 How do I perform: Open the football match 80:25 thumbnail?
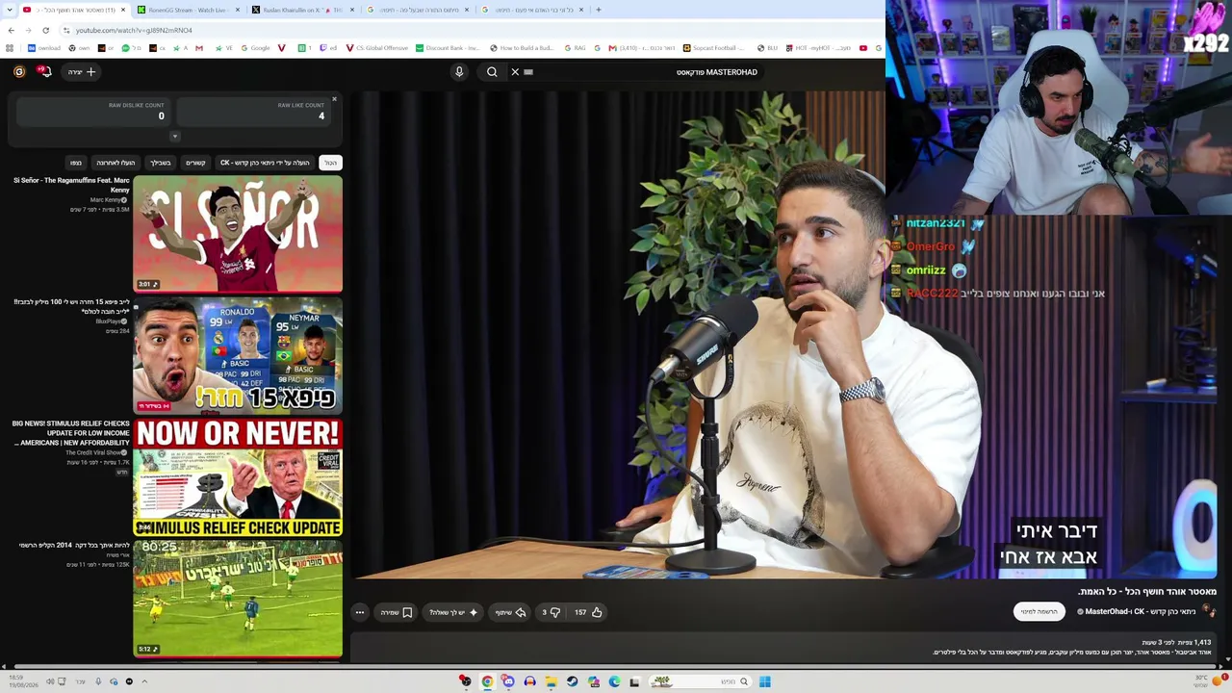point(238,598)
